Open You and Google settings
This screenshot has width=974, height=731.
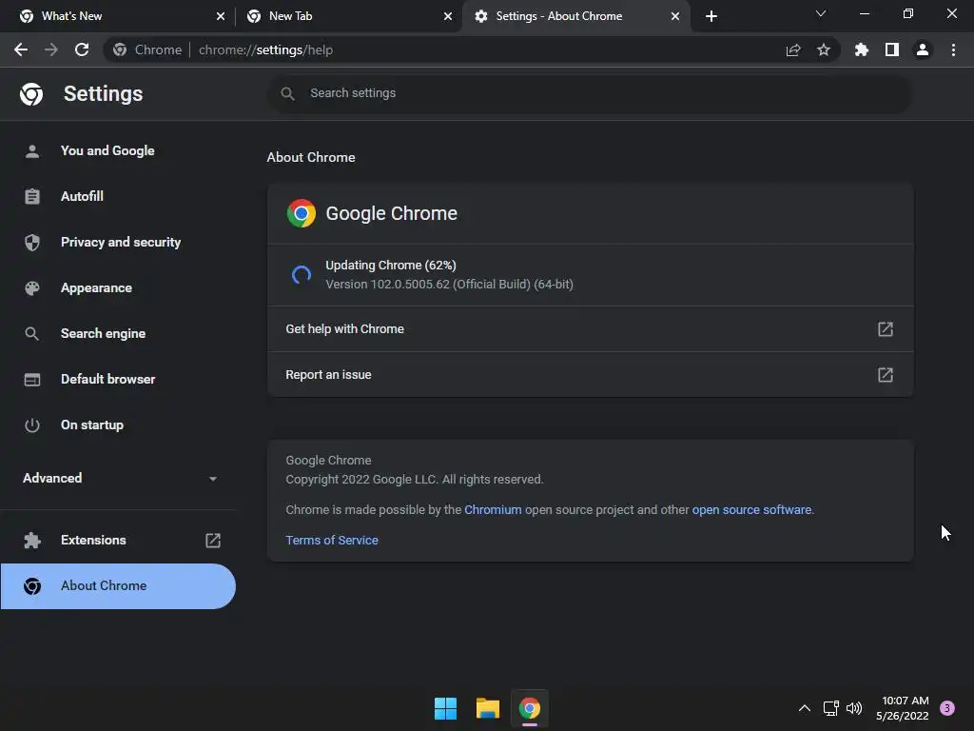(x=118, y=151)
